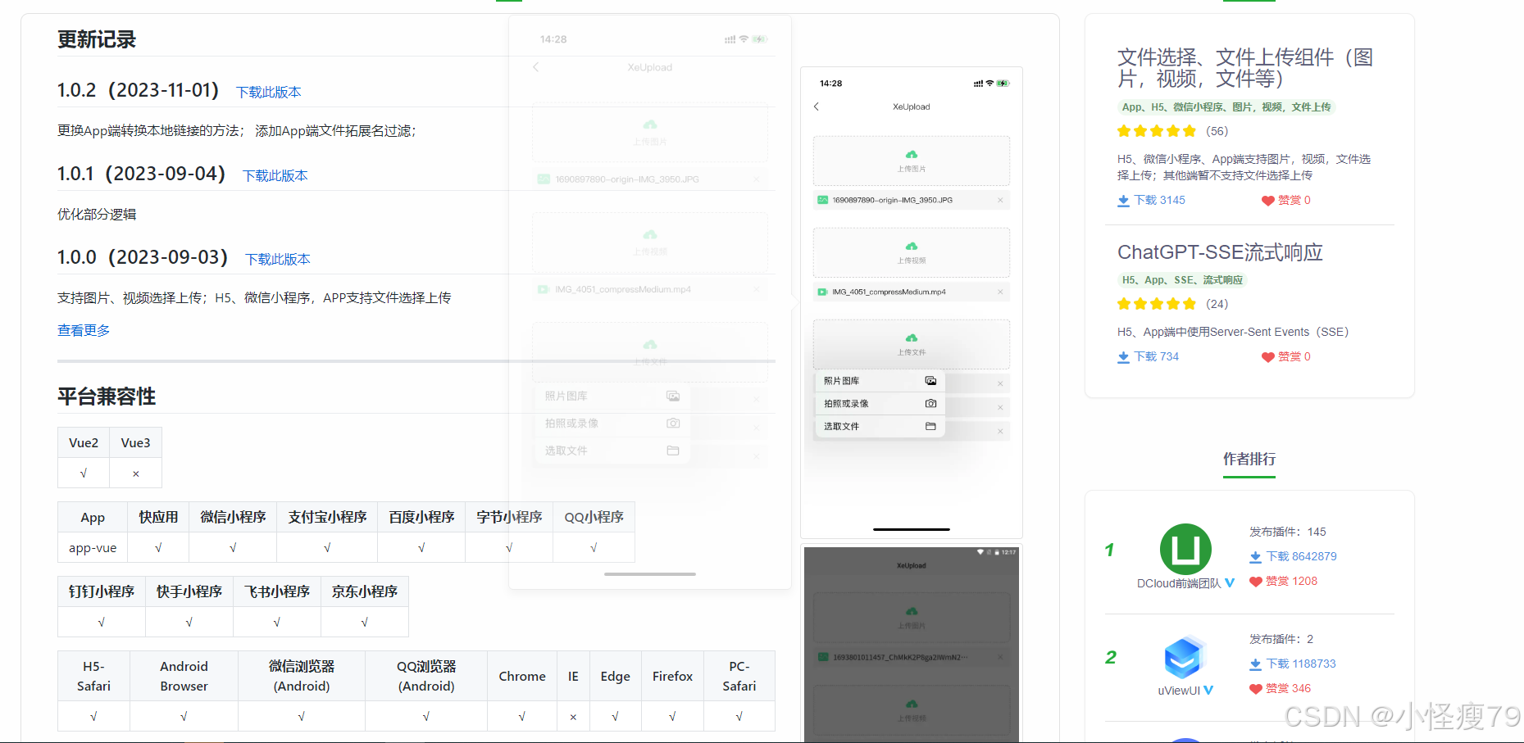
Task: Click the 钉钉小程序 table header
Action: 102,591
